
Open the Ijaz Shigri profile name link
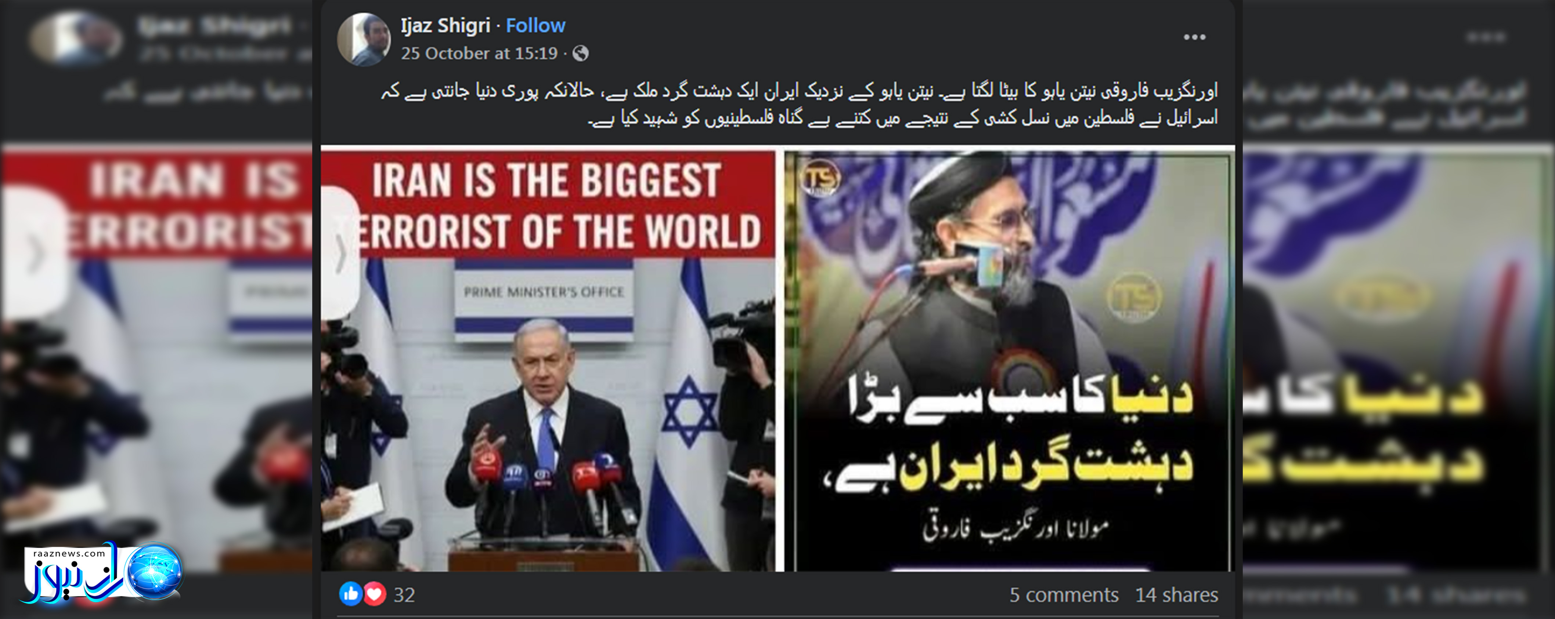pos(445,25)
